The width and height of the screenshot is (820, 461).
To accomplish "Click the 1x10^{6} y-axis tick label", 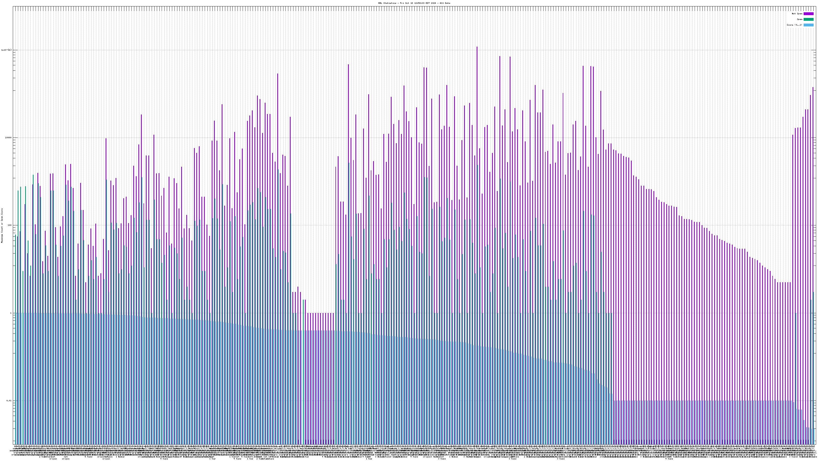I will pos(6,50).
